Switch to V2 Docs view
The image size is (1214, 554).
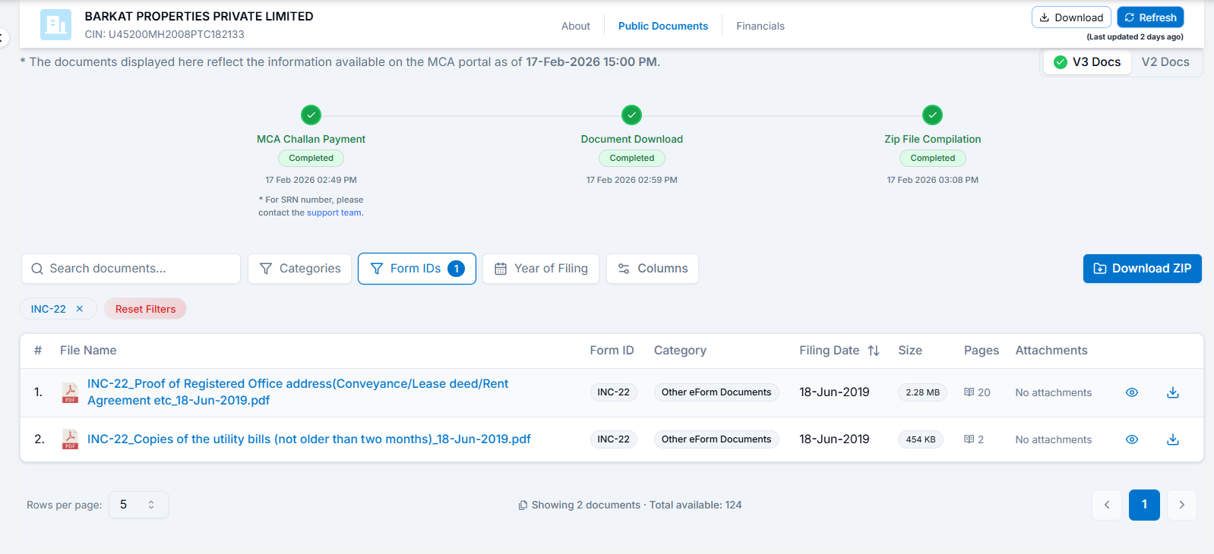click(x=1165, y=62)
